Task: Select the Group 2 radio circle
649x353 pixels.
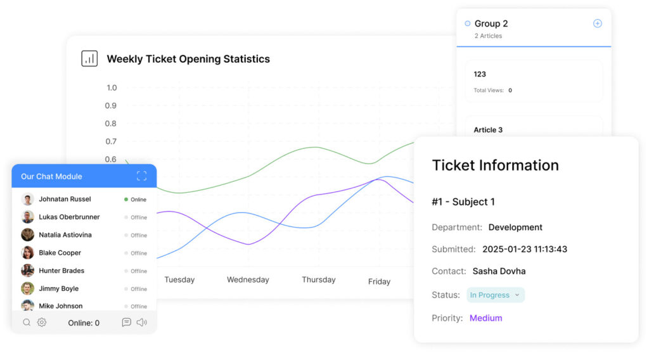Action: [x=468, y=23]
